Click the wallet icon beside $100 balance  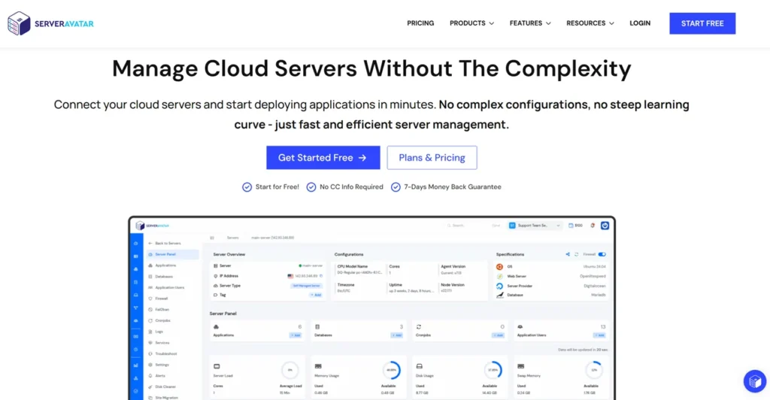point(571,226)
